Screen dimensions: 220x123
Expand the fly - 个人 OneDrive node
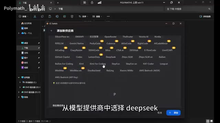tap(19, 33)
